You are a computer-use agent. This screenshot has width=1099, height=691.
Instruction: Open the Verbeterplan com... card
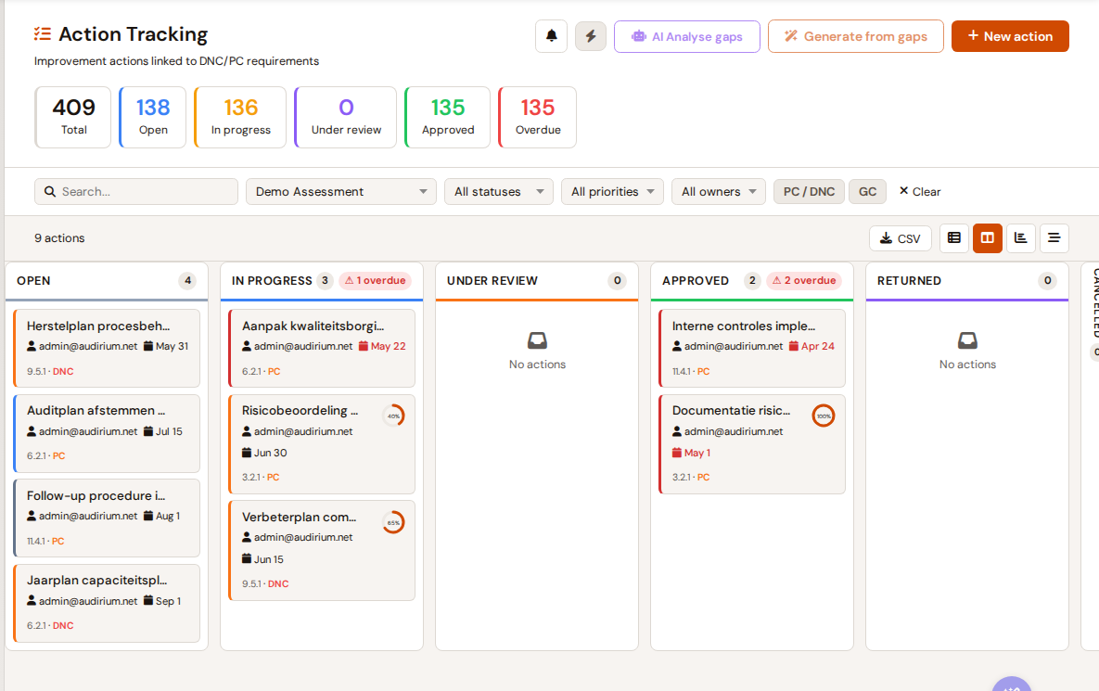click(x=322, y=550)
